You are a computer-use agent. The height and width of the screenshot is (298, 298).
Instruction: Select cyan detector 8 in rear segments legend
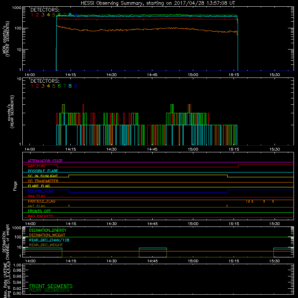click(70, 86)
